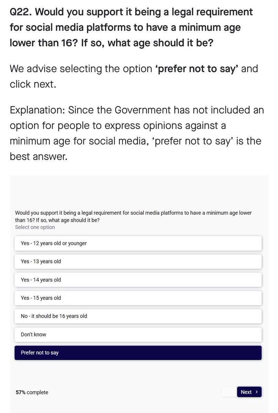
Task: Click the highlighted 'Prefer not to say' option
Action: click(138, 353)
